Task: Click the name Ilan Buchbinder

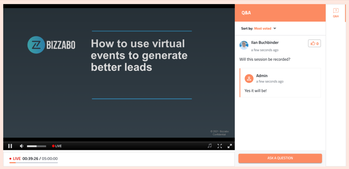Action: tap(265, 42)
